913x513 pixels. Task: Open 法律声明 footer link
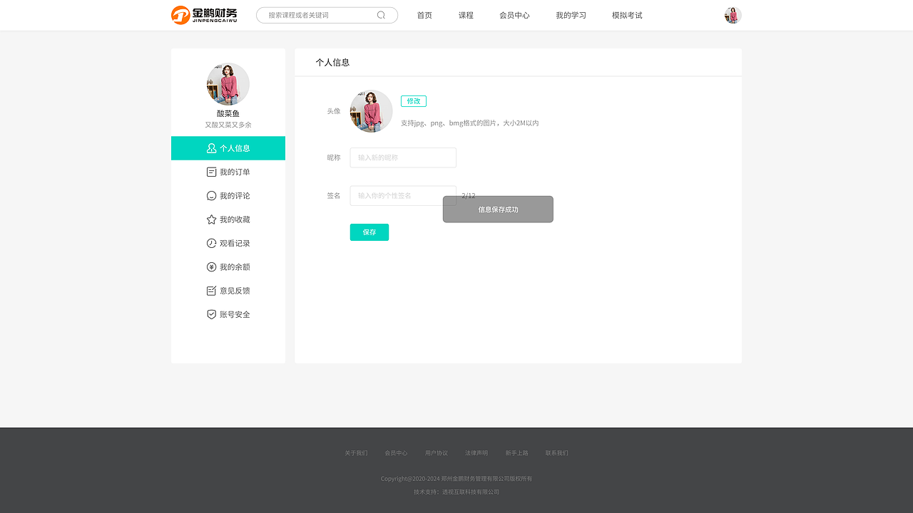point(476,453)
